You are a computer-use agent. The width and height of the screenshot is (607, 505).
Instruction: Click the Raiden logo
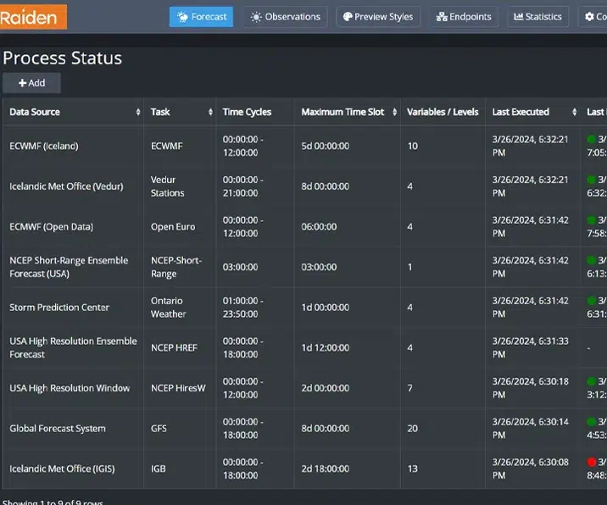tap(33, 17)
